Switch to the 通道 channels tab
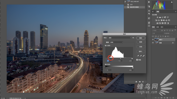The width and height of the screenshot is (177, 99). click(x=158, y=27)
